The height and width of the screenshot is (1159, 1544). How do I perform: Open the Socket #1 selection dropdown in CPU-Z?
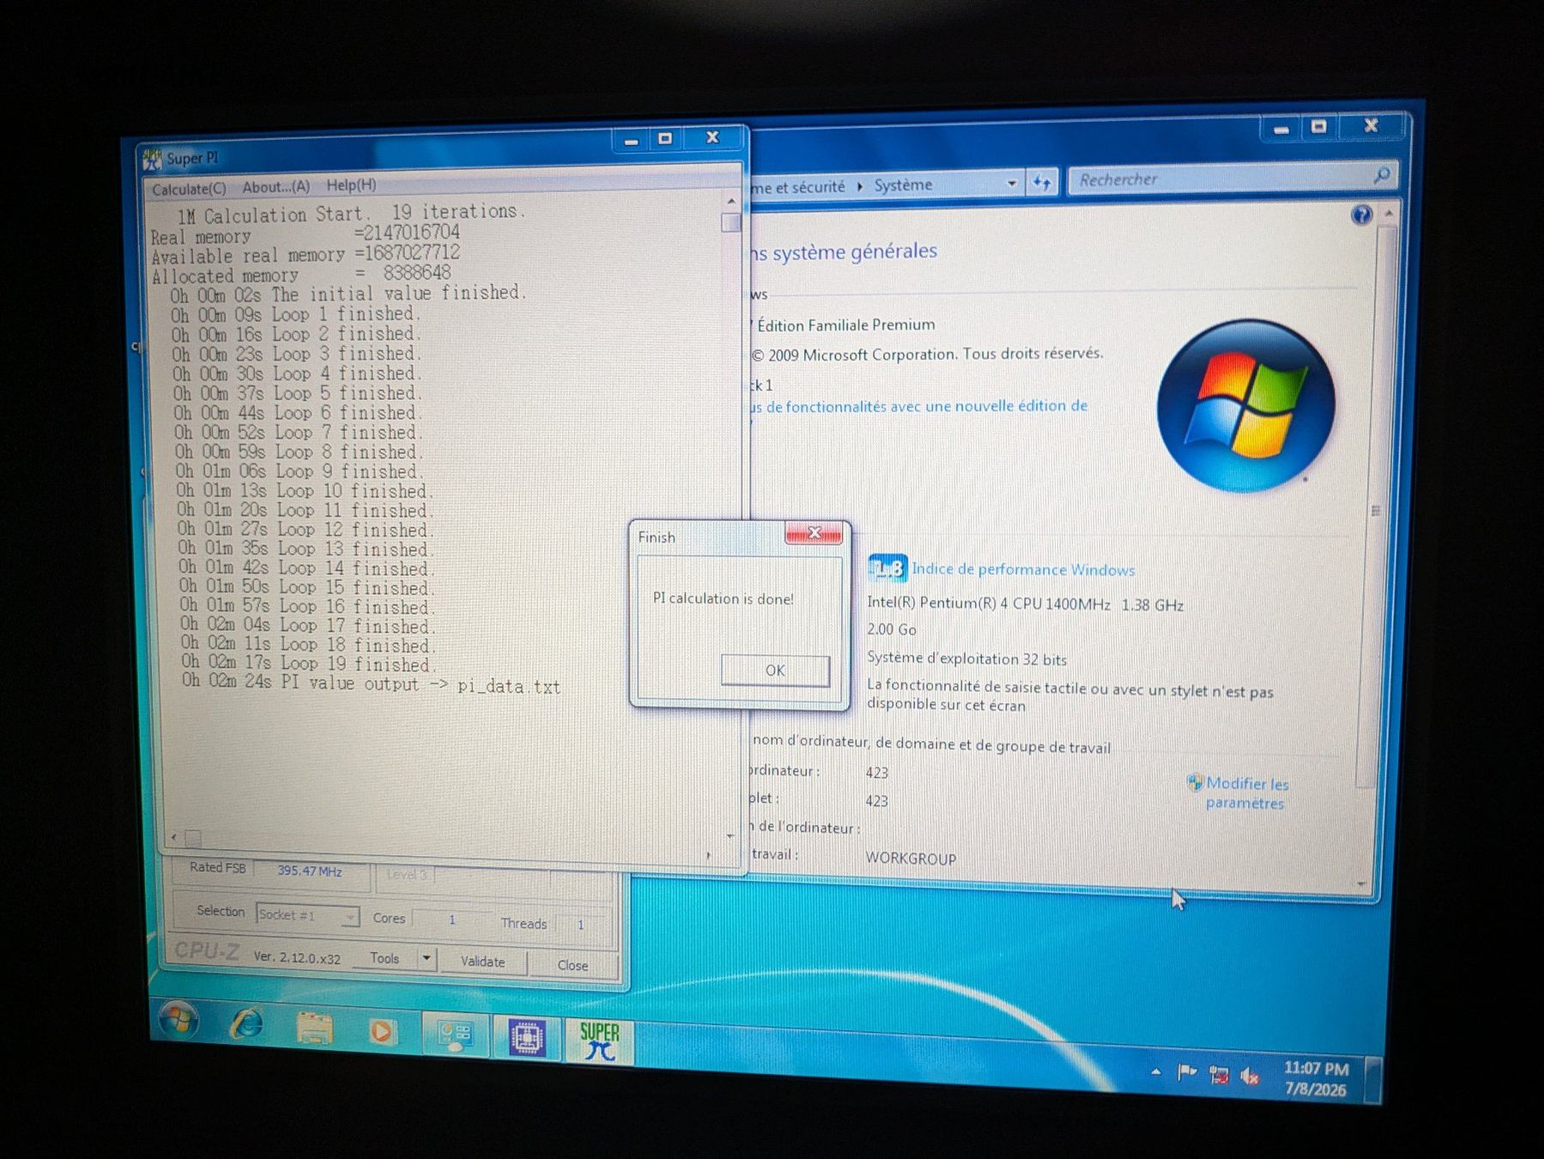(x=307, y=915)
